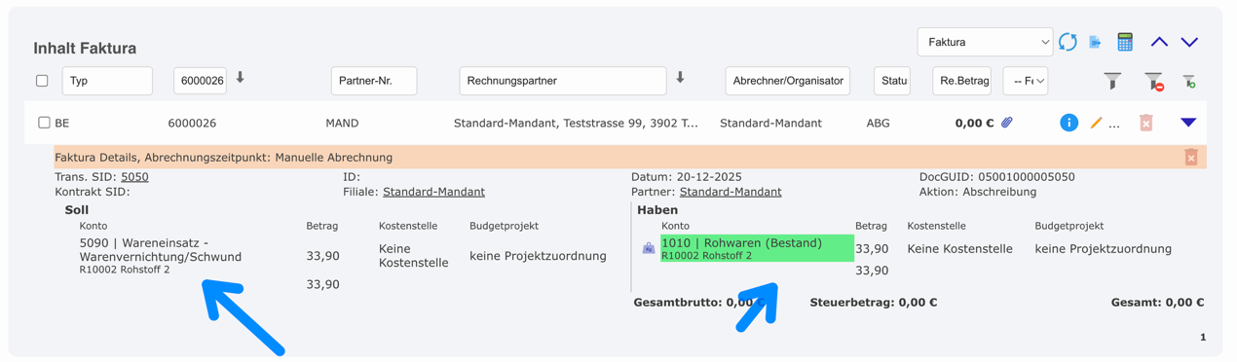
Task: Click the Inhalt Faktura heading
Action: (x=85, y=48)
